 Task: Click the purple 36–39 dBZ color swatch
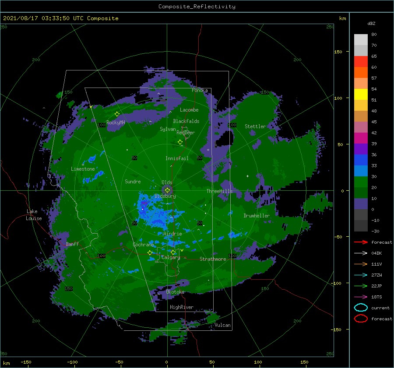click(x=361, y=149)
